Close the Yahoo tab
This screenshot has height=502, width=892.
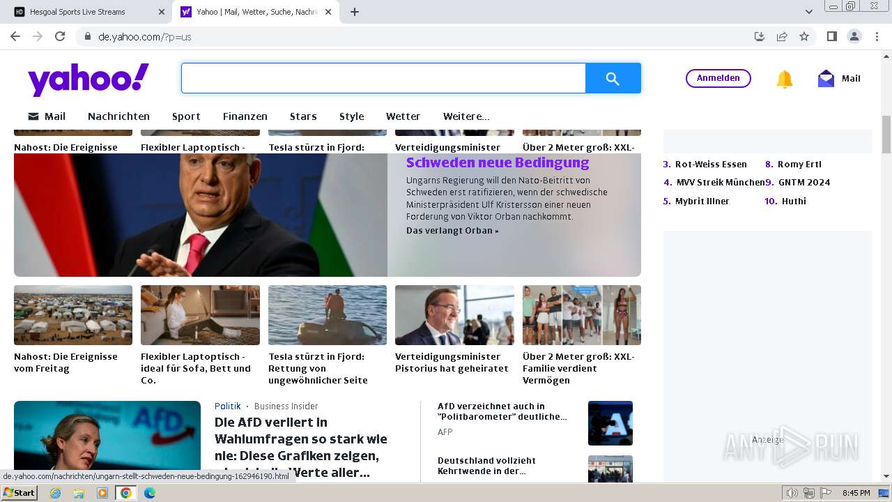328,12
